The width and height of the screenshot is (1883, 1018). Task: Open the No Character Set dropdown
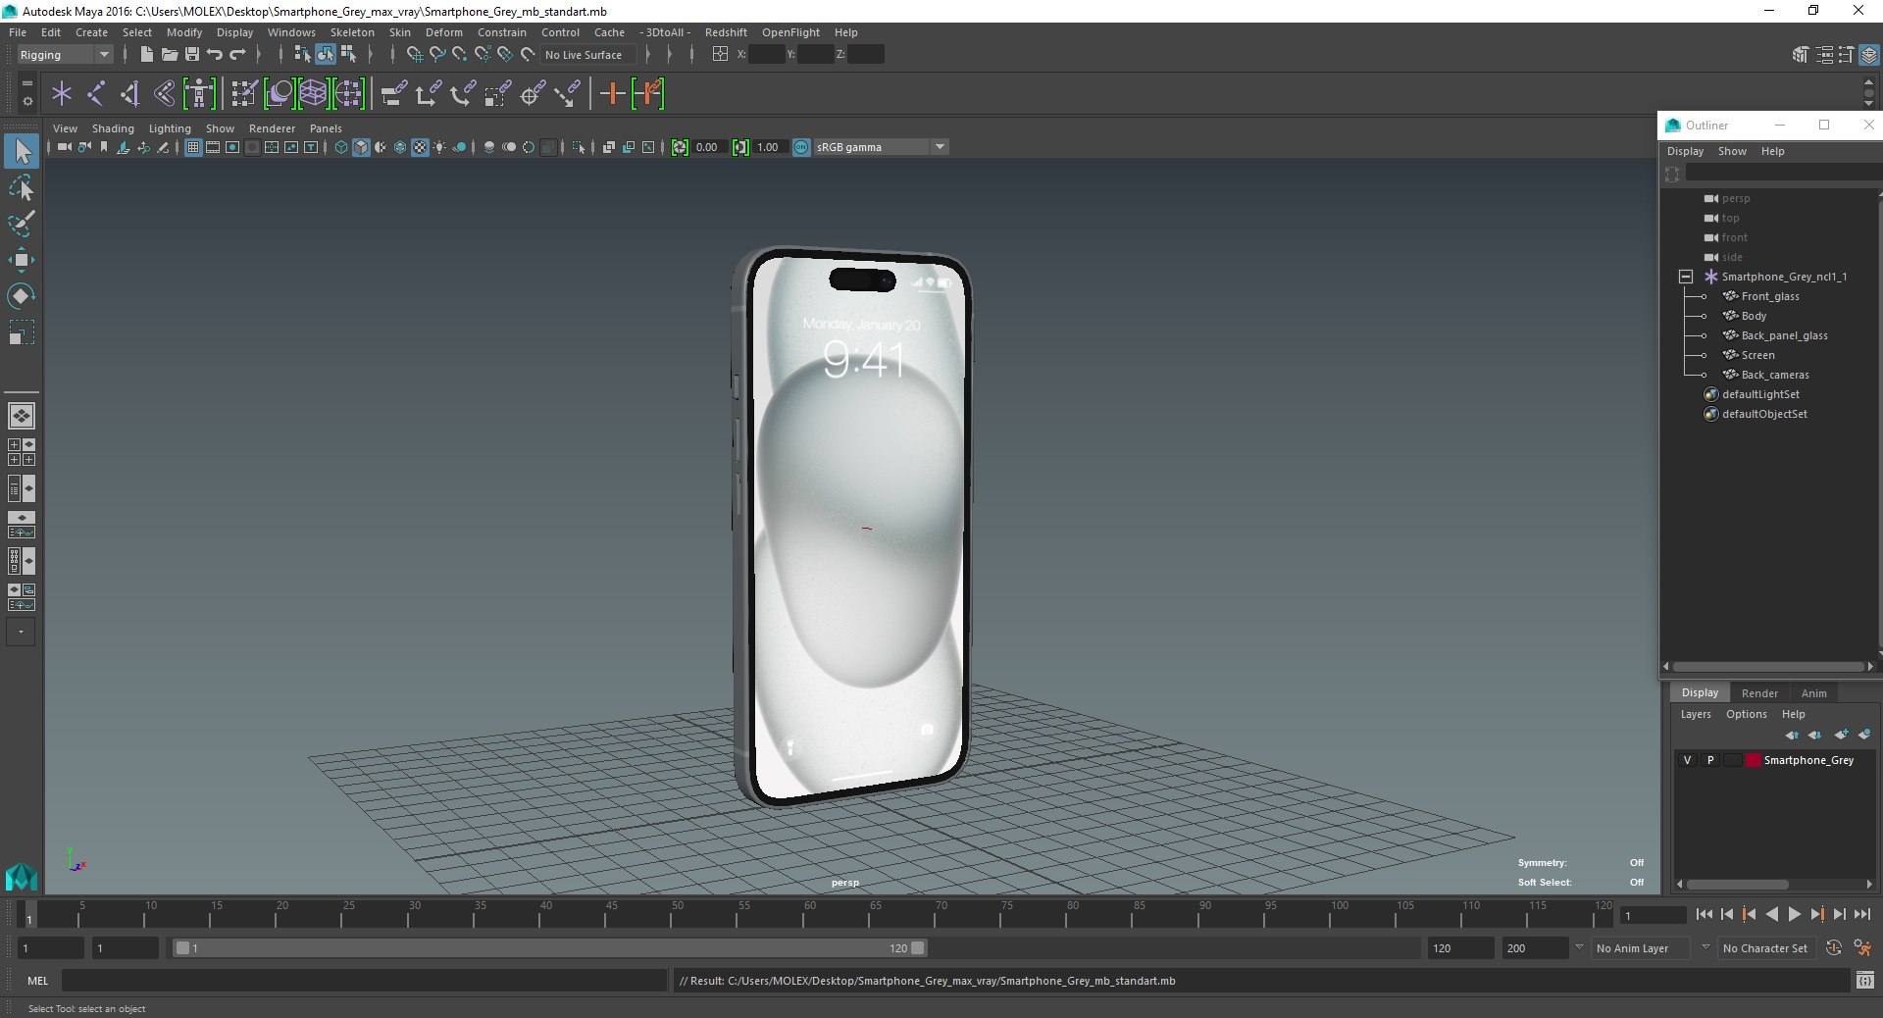pos(1767,948)
